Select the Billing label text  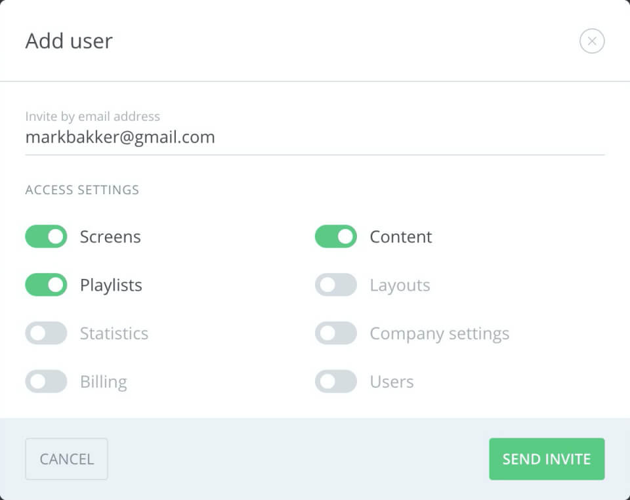tap(104, 381)
